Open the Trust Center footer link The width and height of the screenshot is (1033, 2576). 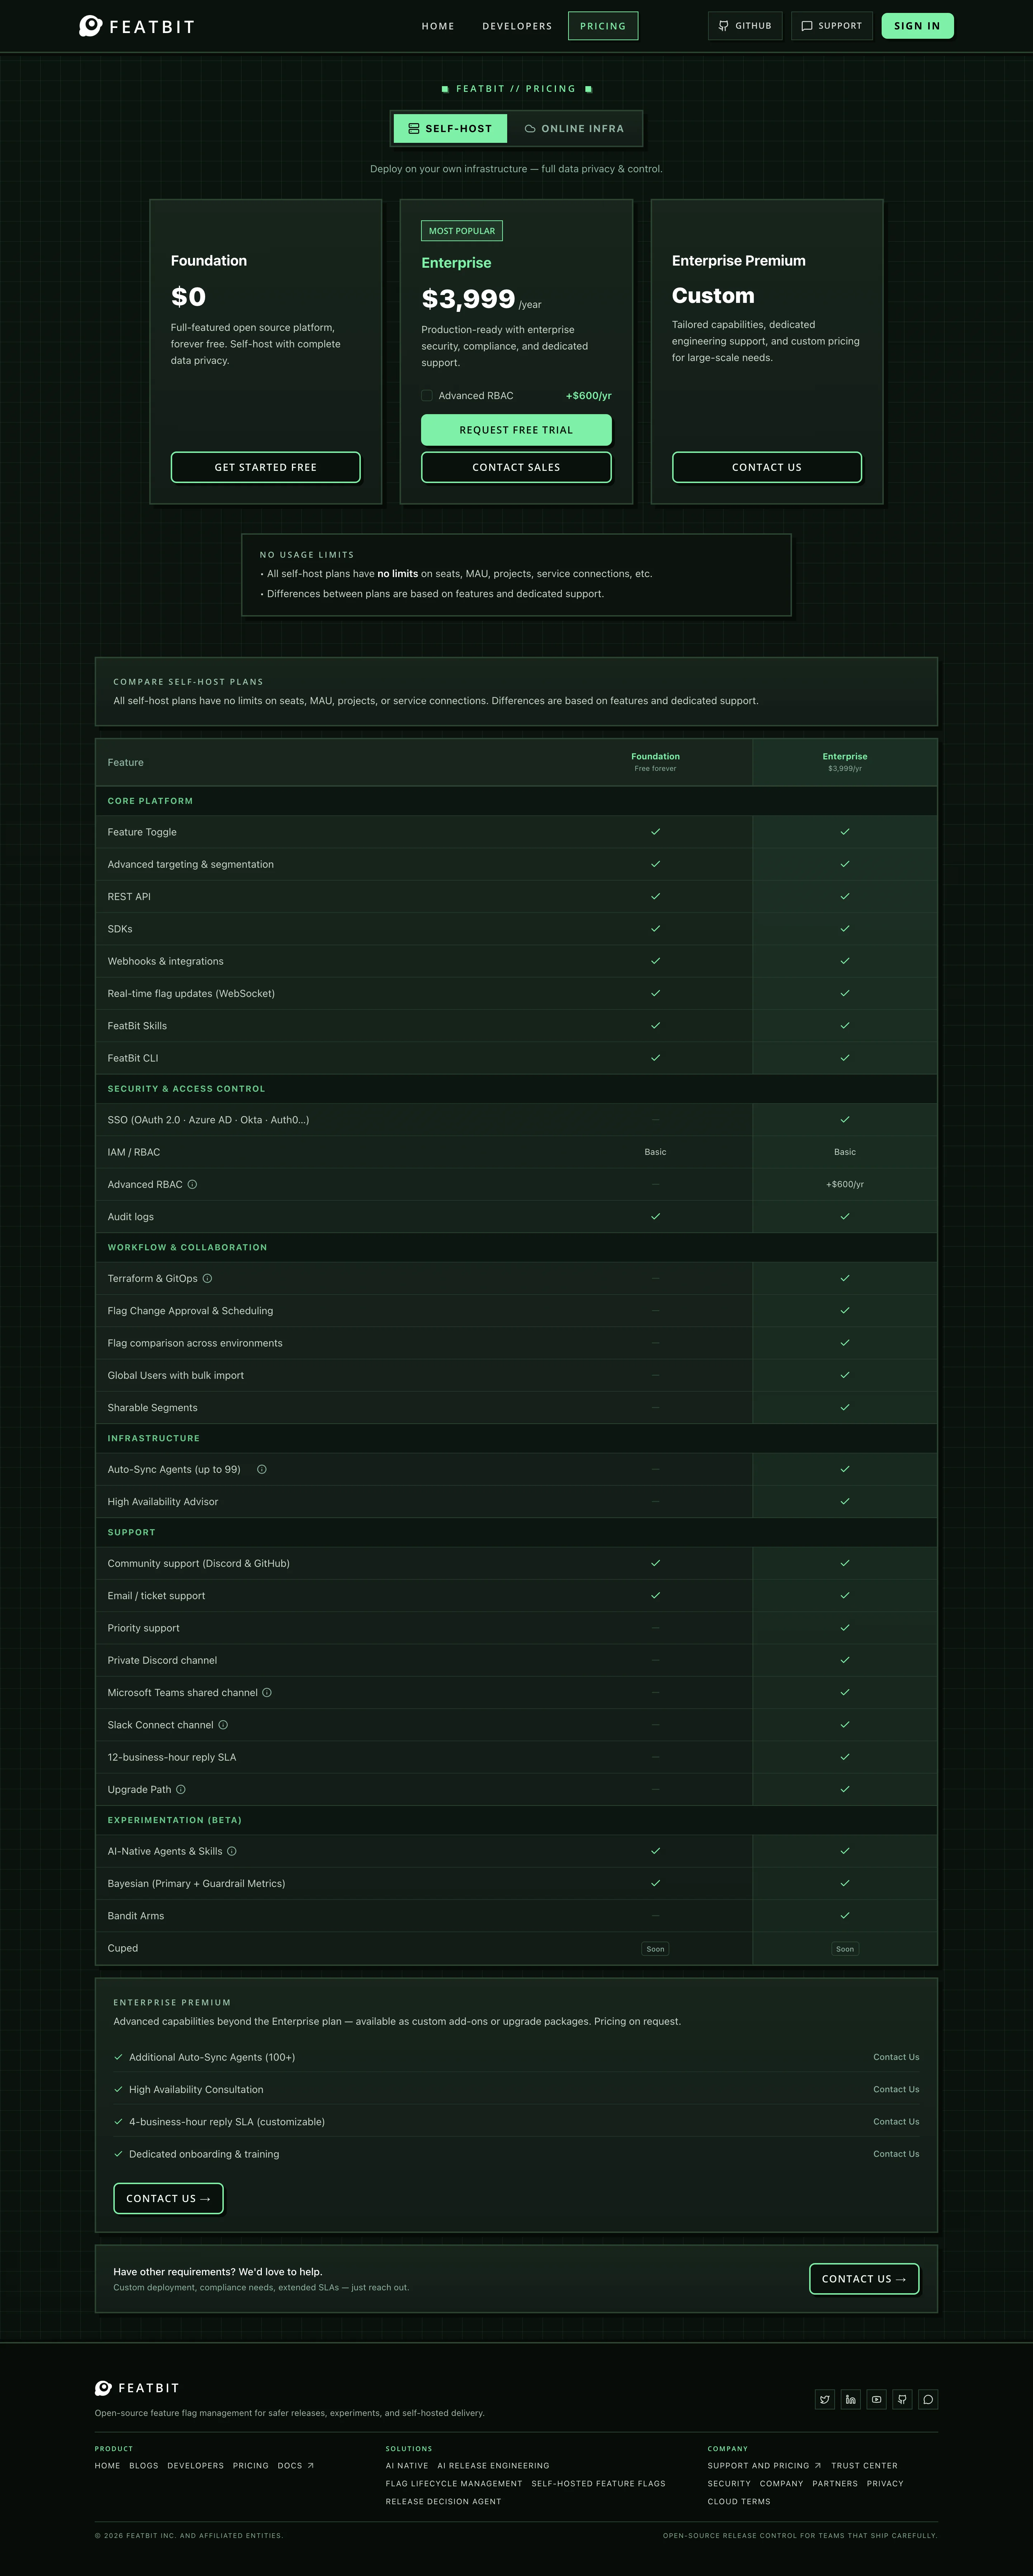click(x=864, y=2465)
